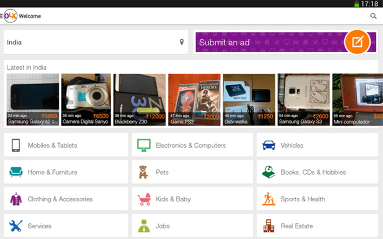Tap the 17:18 clock in status bar

(369, 4)
